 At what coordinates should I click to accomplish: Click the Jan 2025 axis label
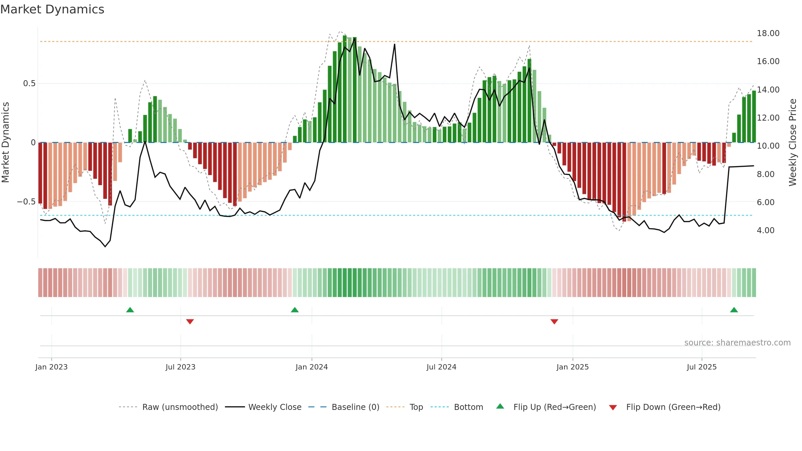[x=573, y=367]
